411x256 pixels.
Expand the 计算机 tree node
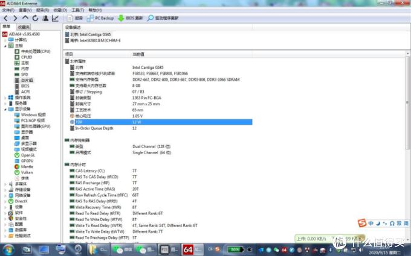5,40
